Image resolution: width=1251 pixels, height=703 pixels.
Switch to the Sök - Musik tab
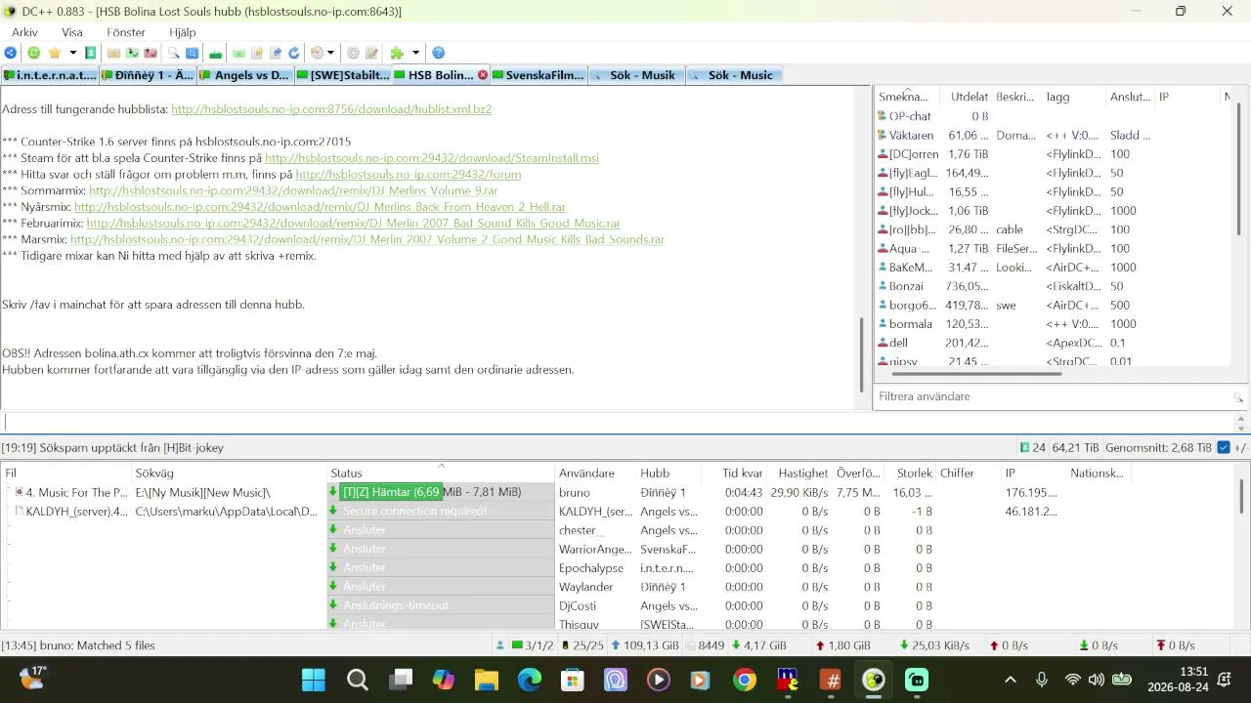[636, 75]
